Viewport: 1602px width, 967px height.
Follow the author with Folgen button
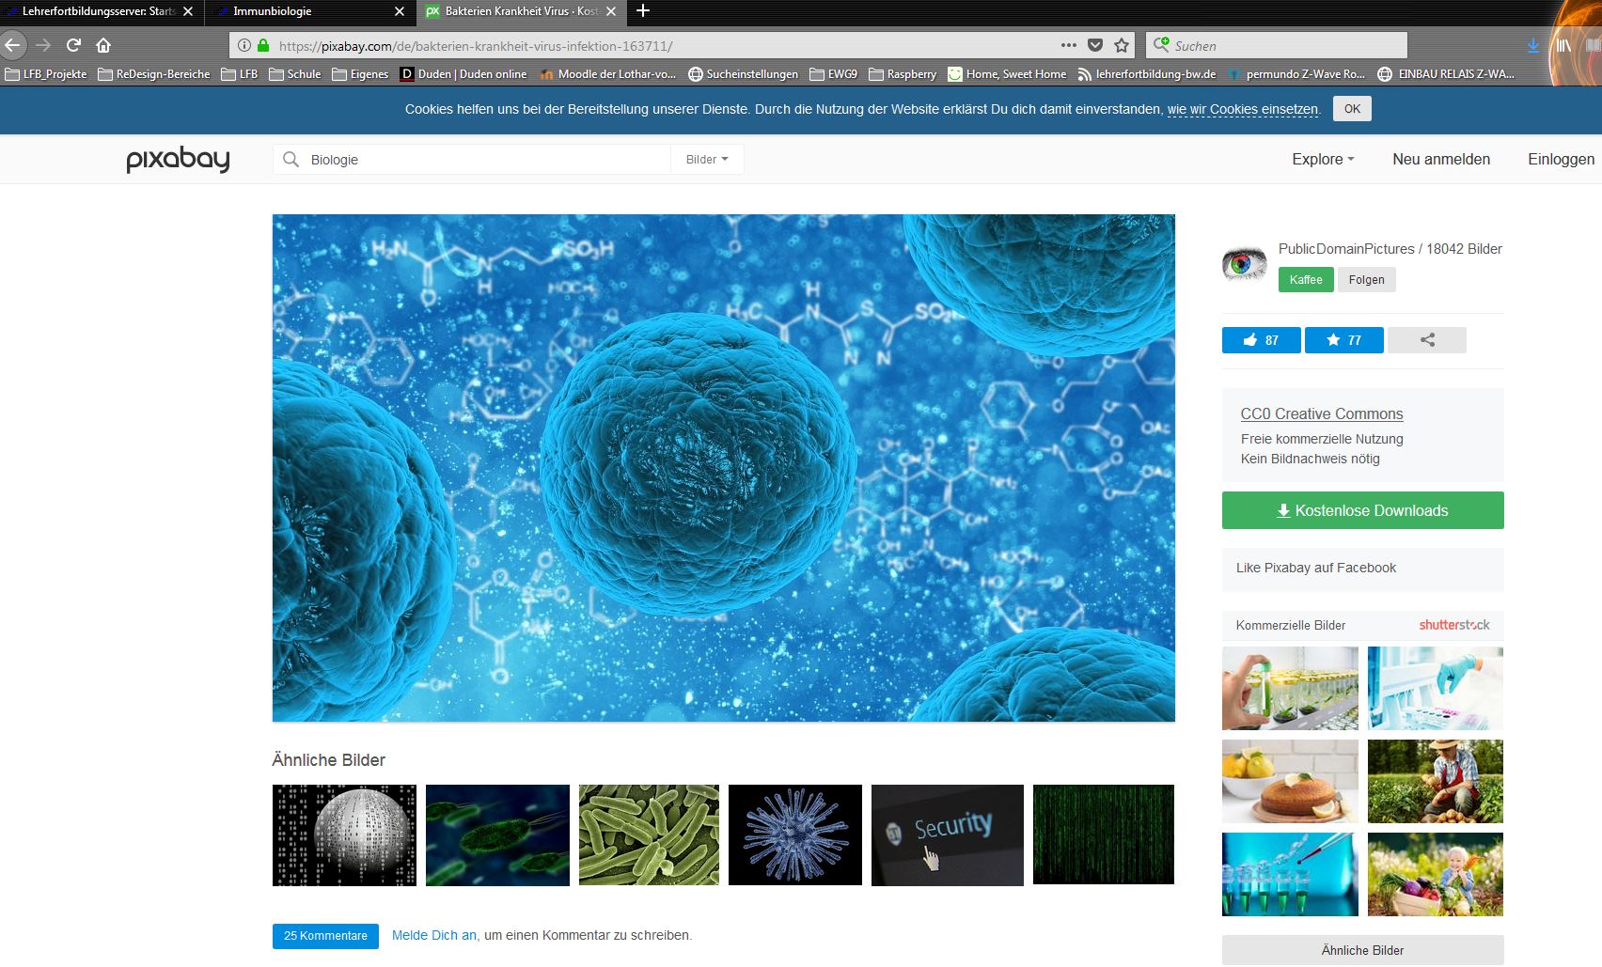[x=1366, y=280]
